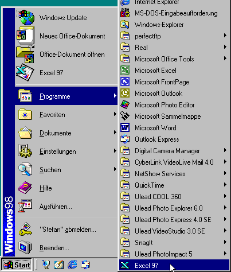Click the Microsoft Photo Editor icon

125,104
